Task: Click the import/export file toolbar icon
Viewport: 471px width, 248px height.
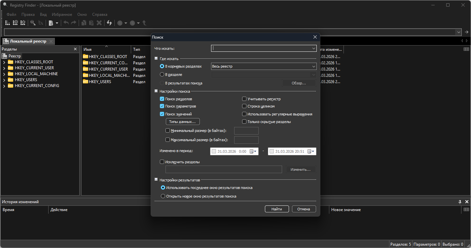Action: click(51, 23)
